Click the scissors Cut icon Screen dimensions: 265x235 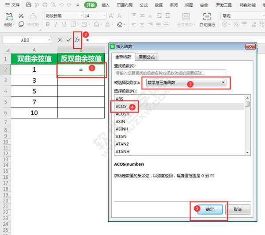pyautogui.click(x=21, y=16)
